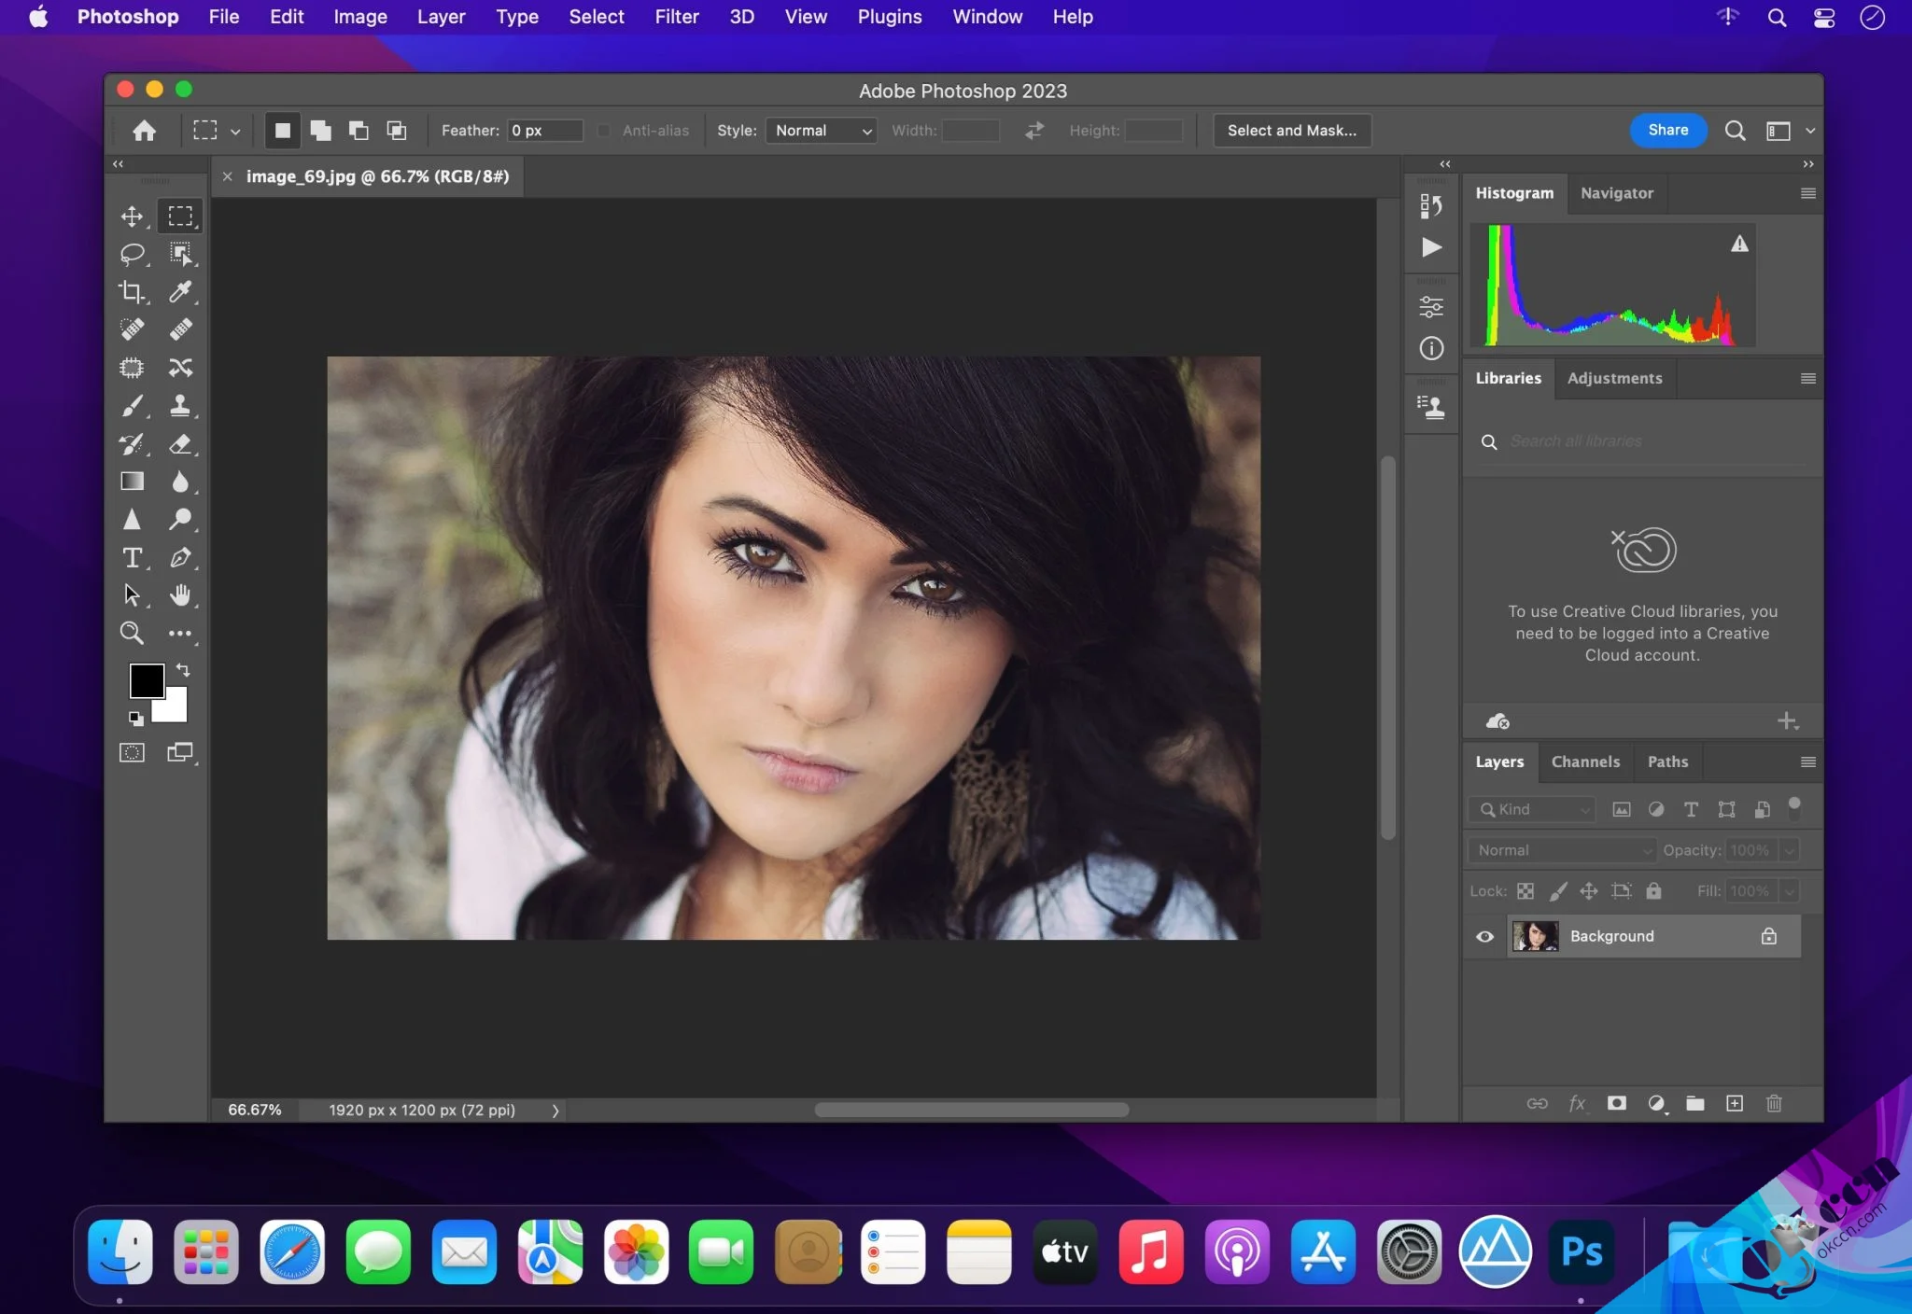Open the Style Normal dropdown
Image resolution: width=1912 pixels, height=1314 pixels.
pos(821,131)
